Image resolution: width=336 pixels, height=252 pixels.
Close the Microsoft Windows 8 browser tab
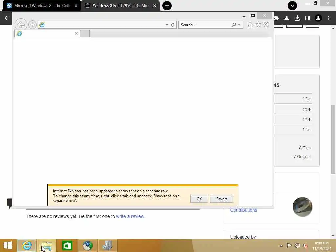click(x=76, y=6)
